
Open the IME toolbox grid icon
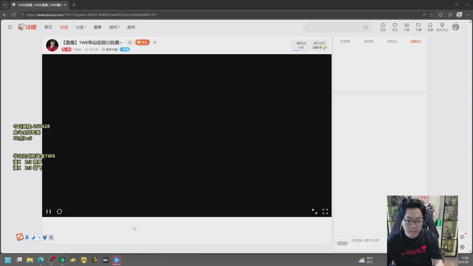[51, 238]
